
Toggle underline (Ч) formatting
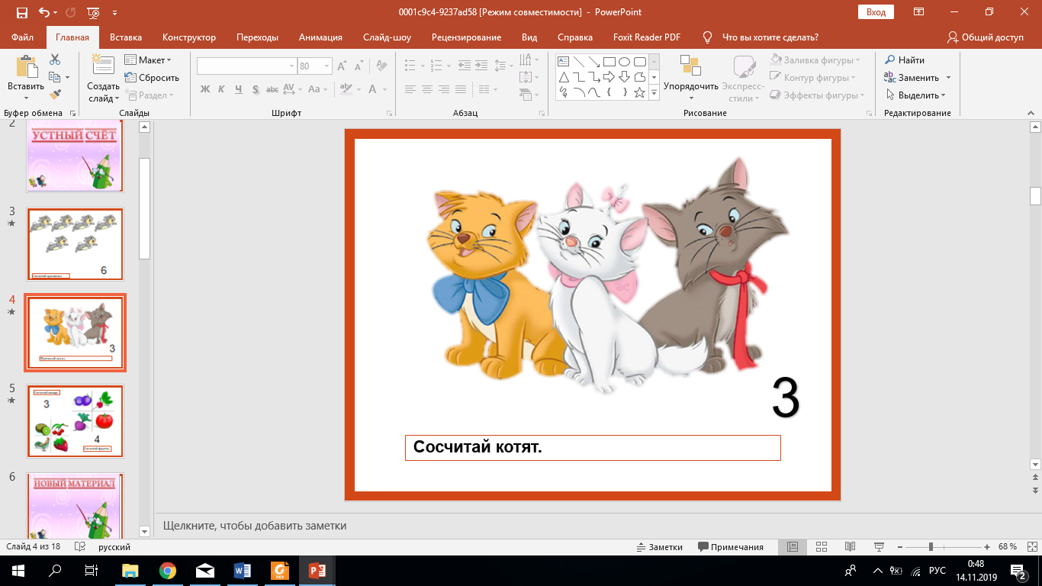point(238,89)
